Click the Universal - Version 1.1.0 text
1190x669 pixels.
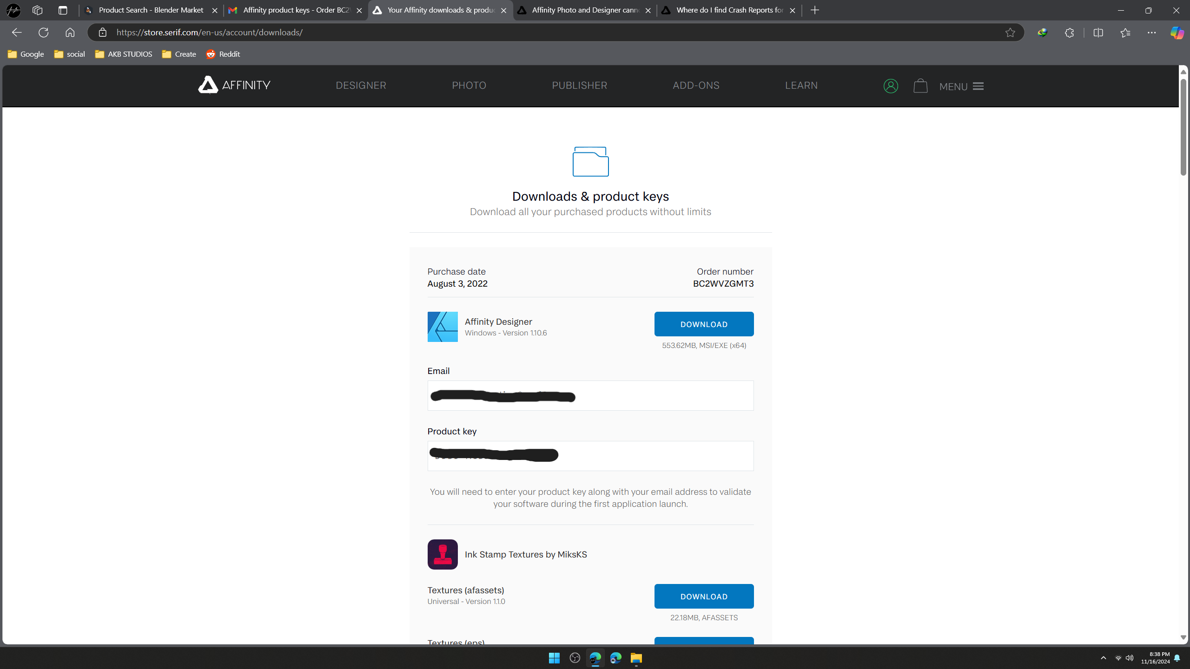pyautogui.click(x=466, y=601)
